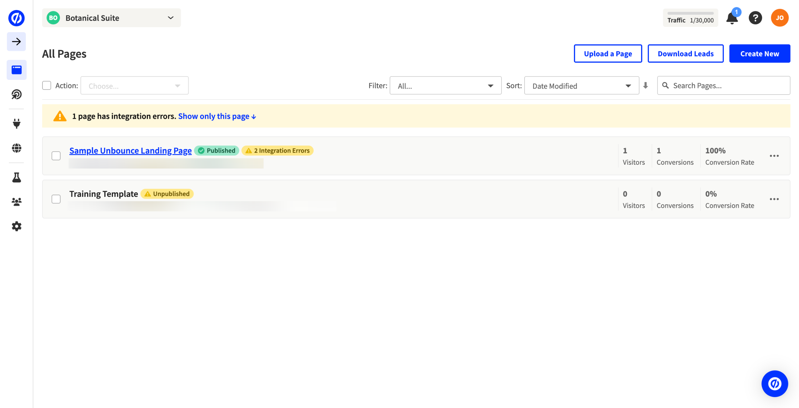Open the notifications bell
Image resolution: width=799 pixels, height=408 pixels.
click(732, 18)
